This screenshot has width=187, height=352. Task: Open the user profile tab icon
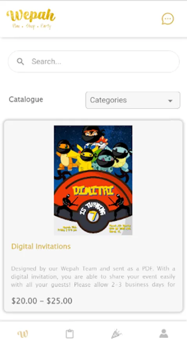pyautogui.click(x=164, y=334)
